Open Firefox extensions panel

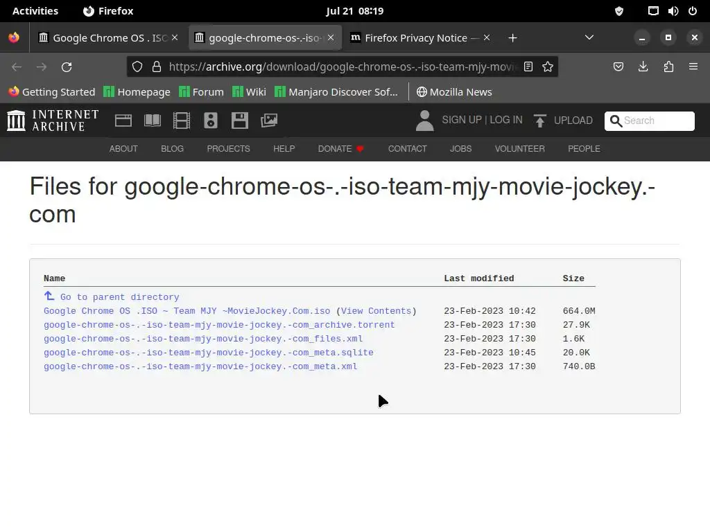pyautogui.click(x=668, y=67)
